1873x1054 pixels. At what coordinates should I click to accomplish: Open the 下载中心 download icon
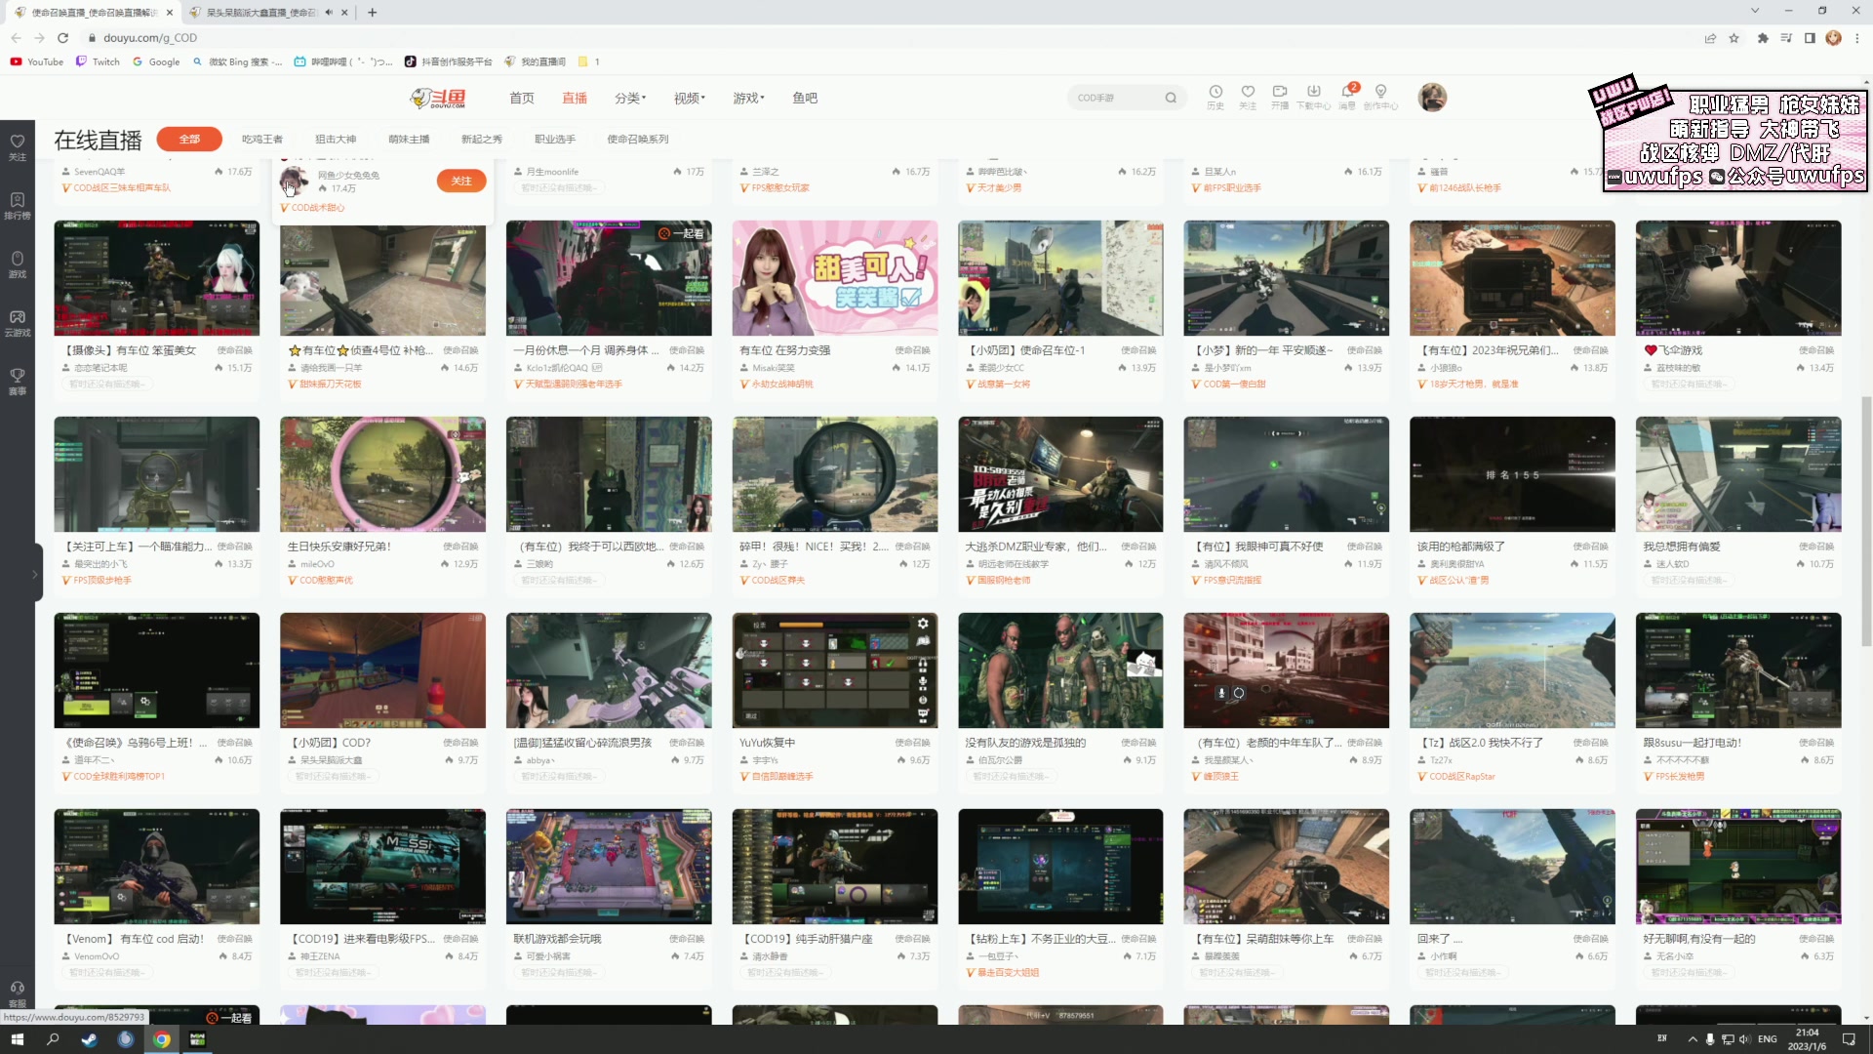pos(1313,97)
